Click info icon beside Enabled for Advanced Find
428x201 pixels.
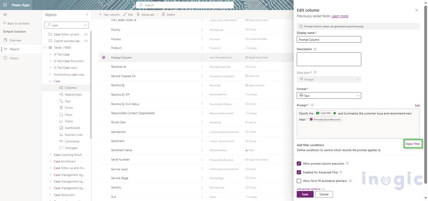[x=341, y=172]
